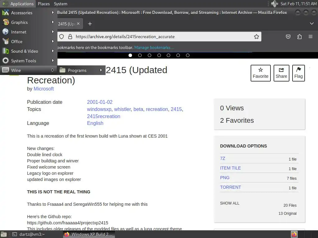Click SHOW ALL download files
This screenshot has width=318, height=238.
point(230,203)
